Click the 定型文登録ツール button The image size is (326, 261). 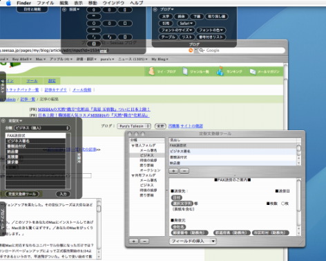tap(22, 194)
